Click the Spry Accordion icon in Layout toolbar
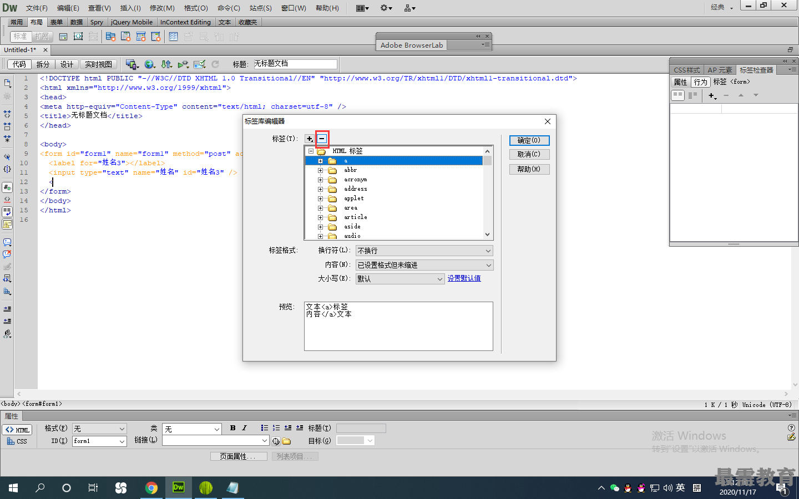This screenshot has height=499, width=799. (x=141, y=37)
